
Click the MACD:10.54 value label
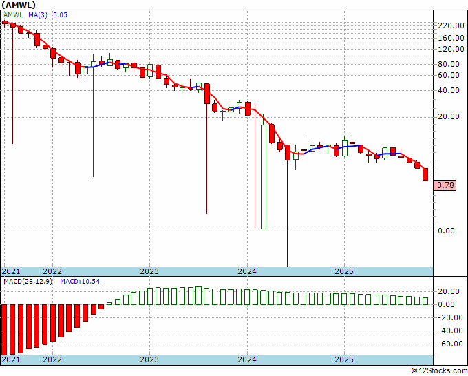pos(80,282)
